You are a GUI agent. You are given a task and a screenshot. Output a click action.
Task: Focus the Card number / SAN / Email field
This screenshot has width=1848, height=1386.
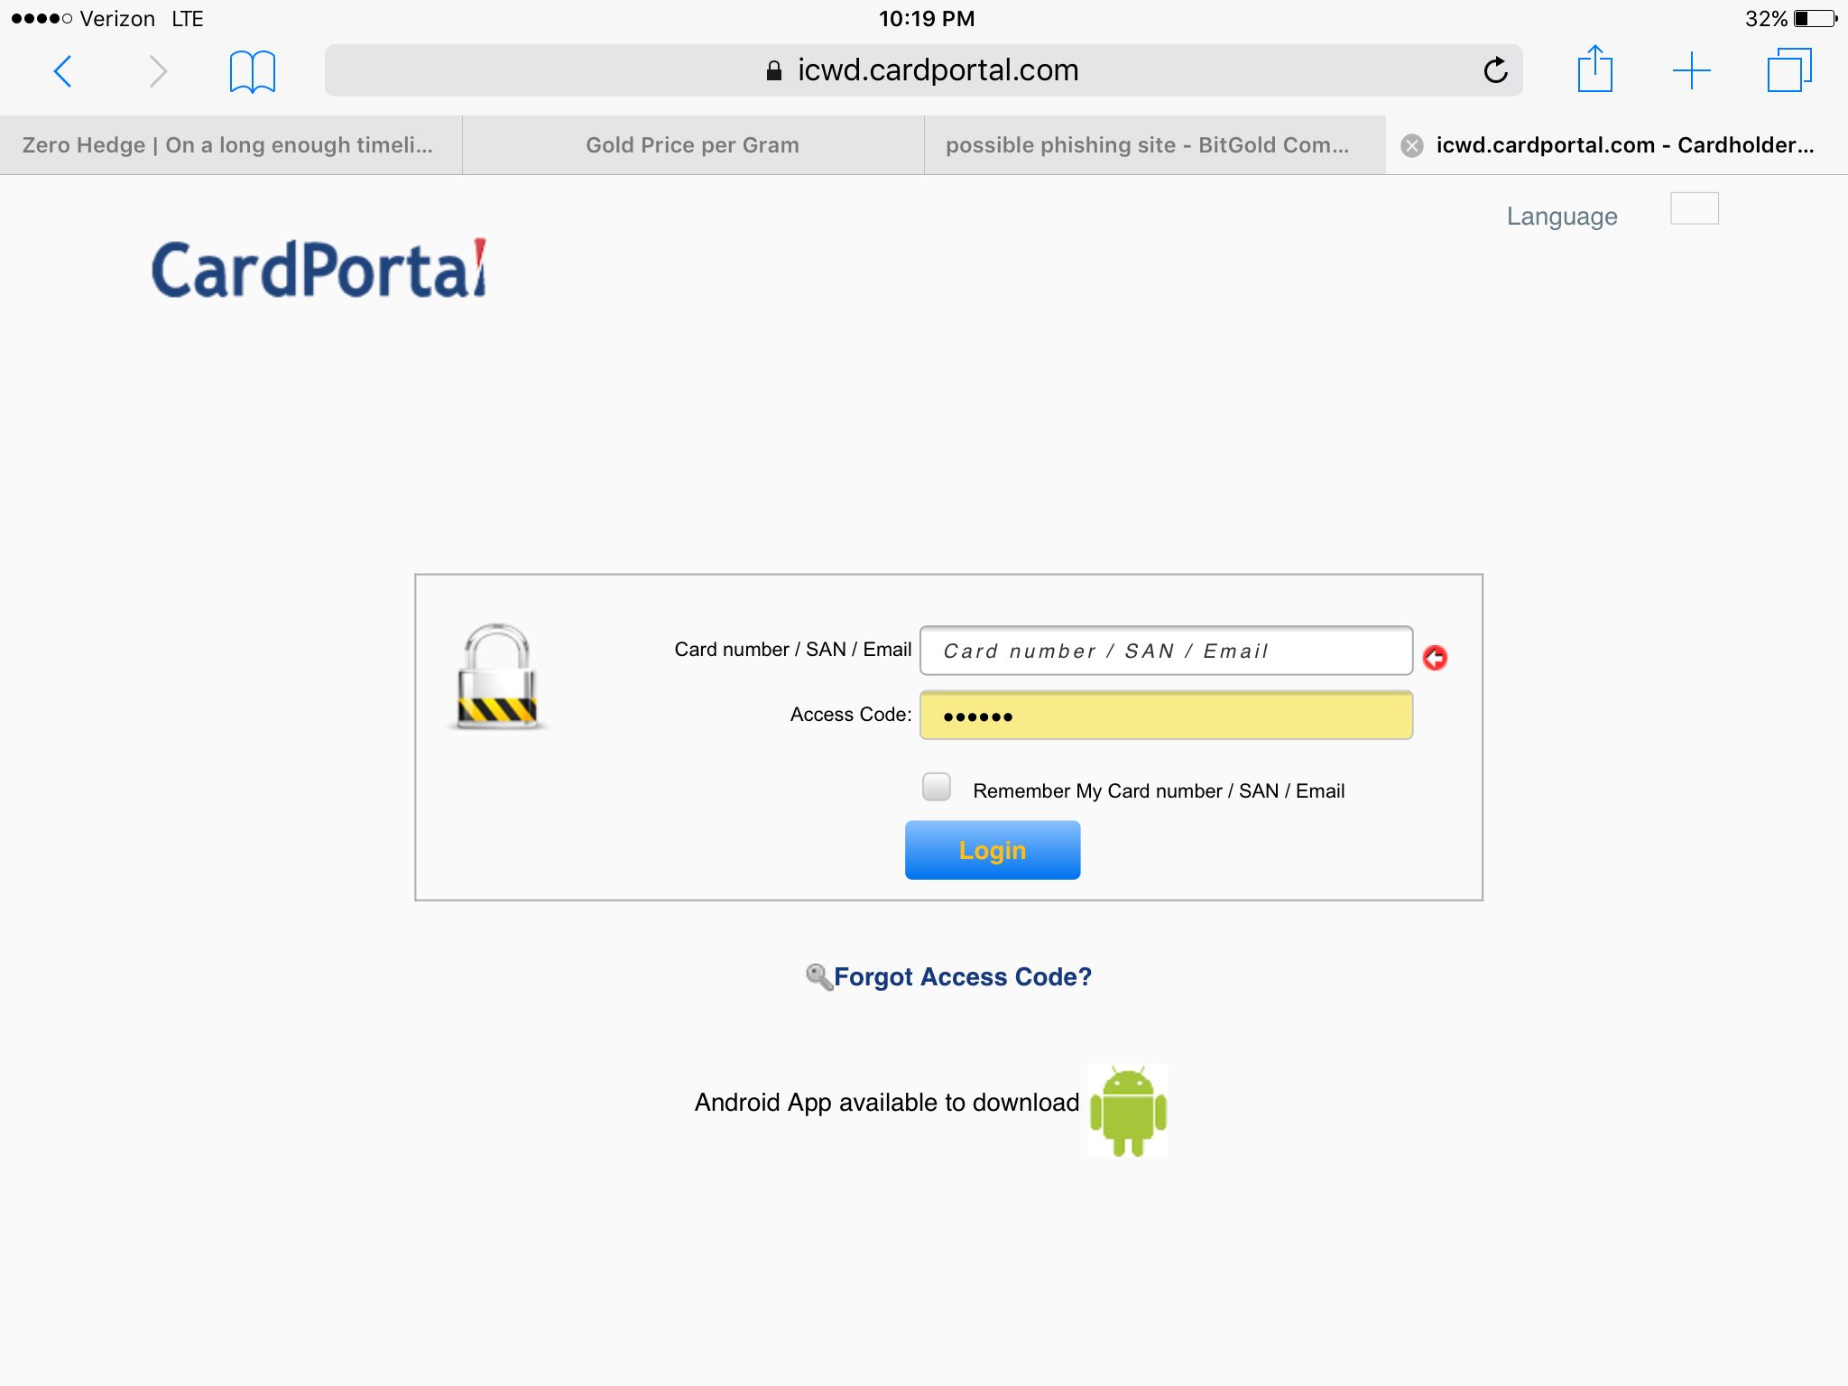click(1165, 651)
